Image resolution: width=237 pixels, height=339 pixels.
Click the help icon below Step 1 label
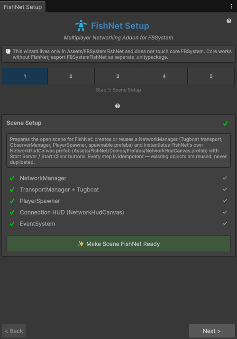pos(118,106)
